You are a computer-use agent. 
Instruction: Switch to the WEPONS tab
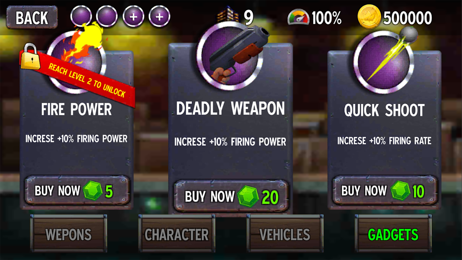pyautogui.click(x=69, y=234)
